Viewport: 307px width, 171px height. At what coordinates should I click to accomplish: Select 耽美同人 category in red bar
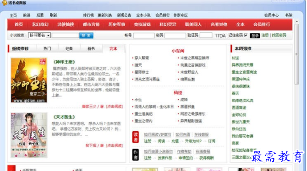193,24
